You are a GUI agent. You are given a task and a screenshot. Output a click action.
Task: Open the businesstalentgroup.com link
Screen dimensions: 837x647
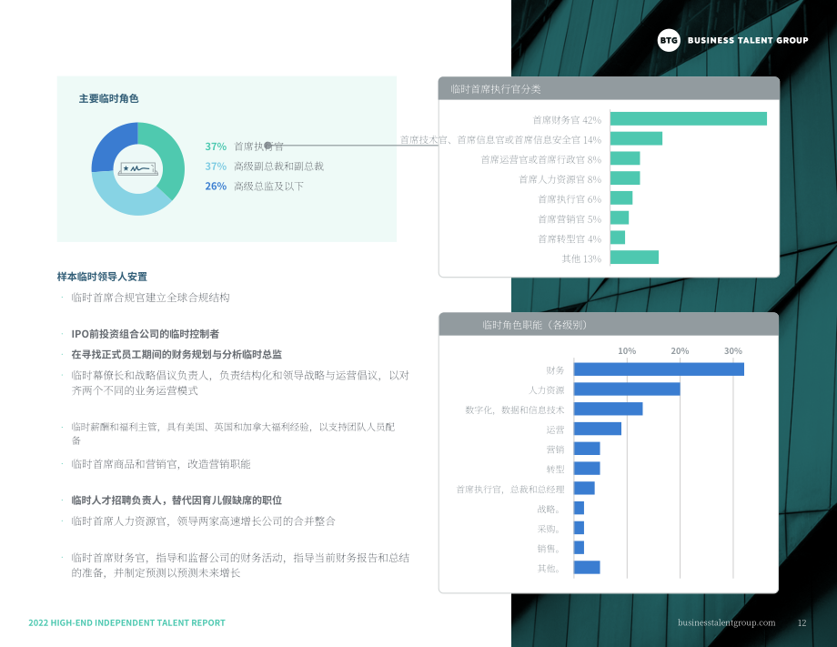pyautogui.click(x=727, y=622)
